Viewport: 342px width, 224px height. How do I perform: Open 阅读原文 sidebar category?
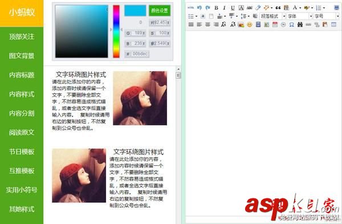[22, 132]
